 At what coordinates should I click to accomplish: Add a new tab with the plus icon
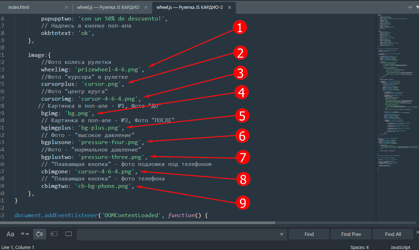410,7
